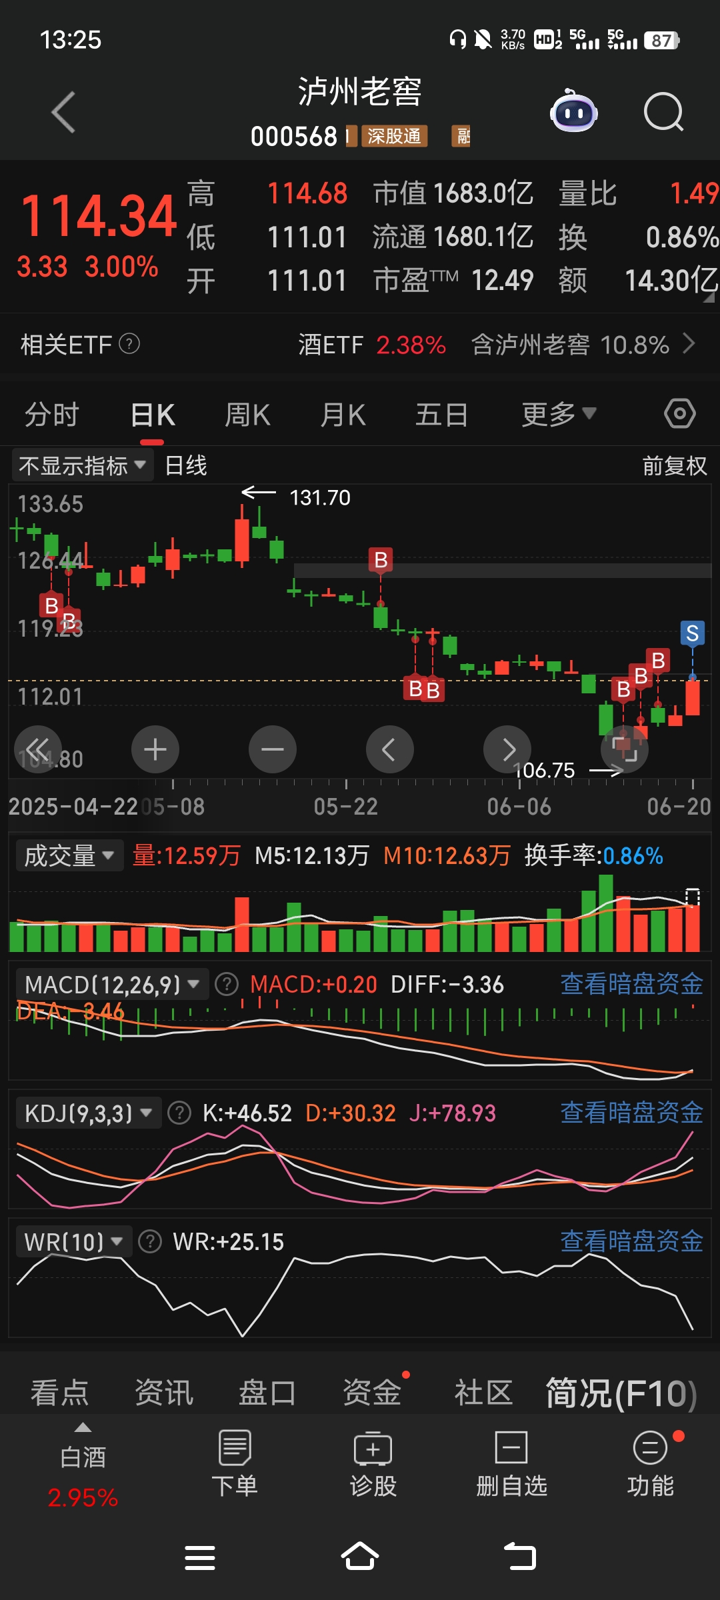Open chart settings hexagon gear icon

pos(680,414)
